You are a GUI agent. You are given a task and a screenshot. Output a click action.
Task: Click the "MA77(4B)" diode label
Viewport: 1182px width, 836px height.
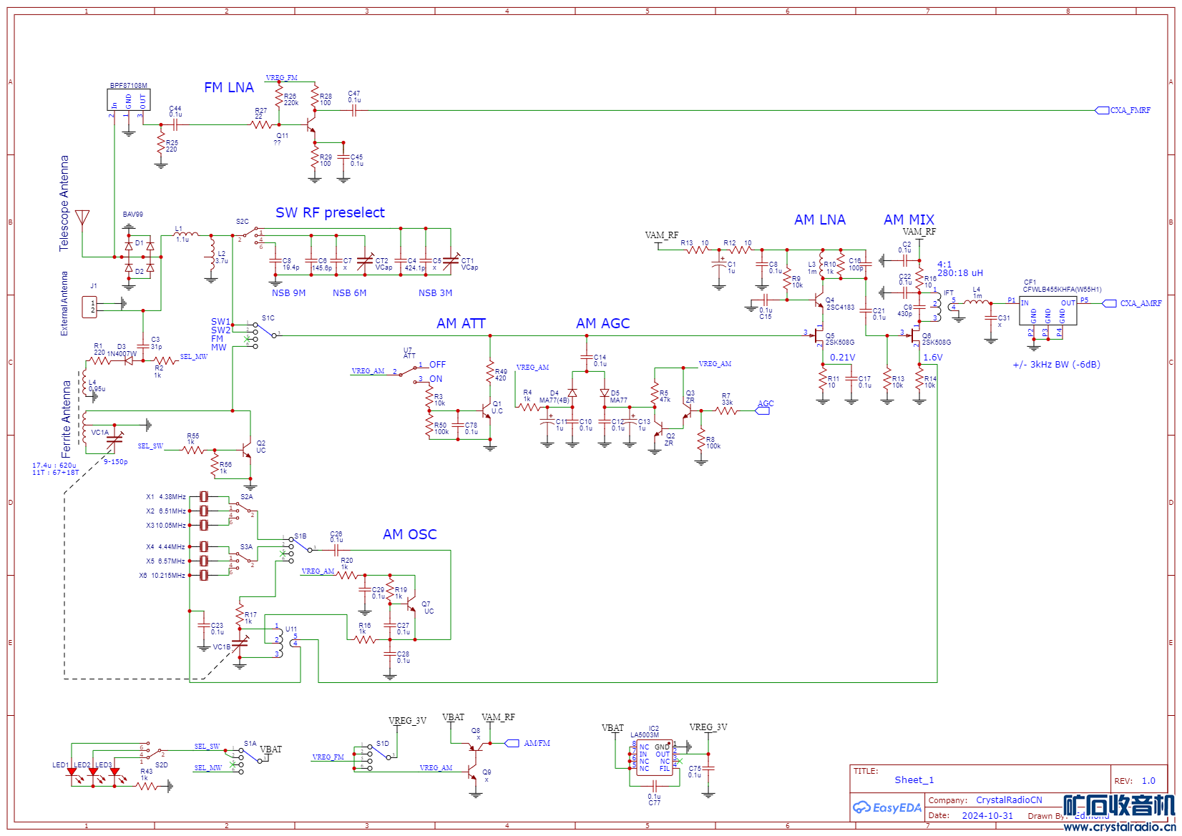[x=555, y=400]
